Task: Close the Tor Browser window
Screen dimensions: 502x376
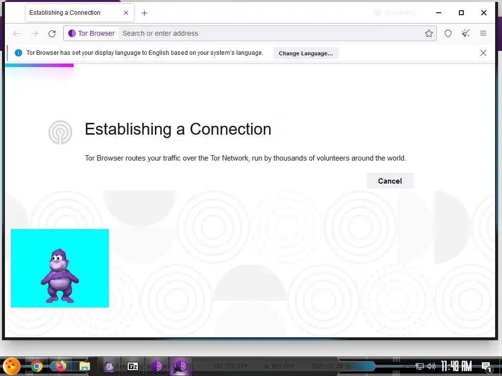Action: [484, 13]
